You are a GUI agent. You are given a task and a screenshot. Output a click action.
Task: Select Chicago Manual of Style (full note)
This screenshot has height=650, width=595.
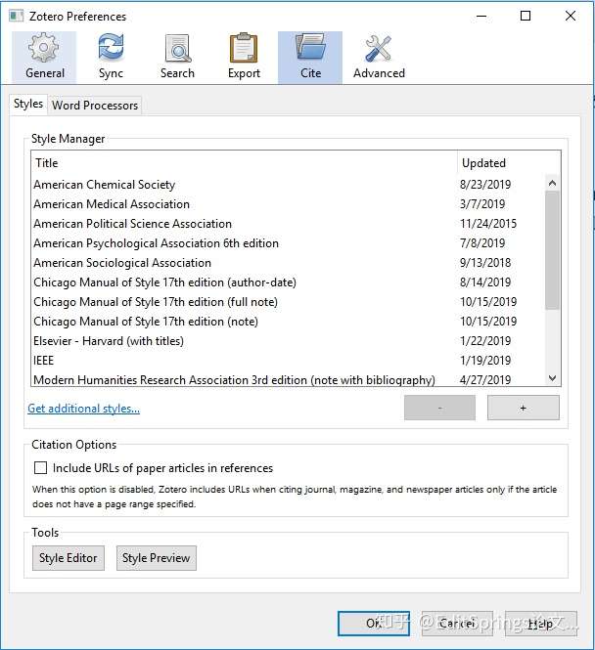[x=288, y=302]
